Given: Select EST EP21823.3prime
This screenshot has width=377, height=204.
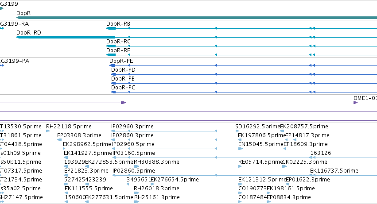Looking at the screenshot, I should (86, 171).
